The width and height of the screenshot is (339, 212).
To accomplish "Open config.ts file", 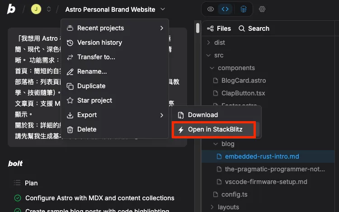I will click(268, 194).
